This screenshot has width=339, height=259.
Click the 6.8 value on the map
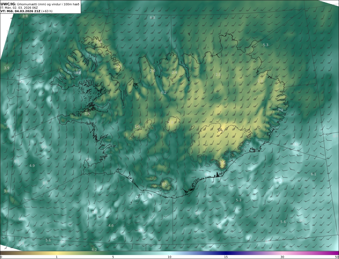(153, 18)
